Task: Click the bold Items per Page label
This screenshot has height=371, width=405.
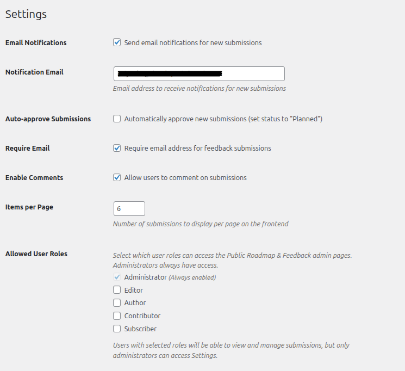Action: (29, 207)
